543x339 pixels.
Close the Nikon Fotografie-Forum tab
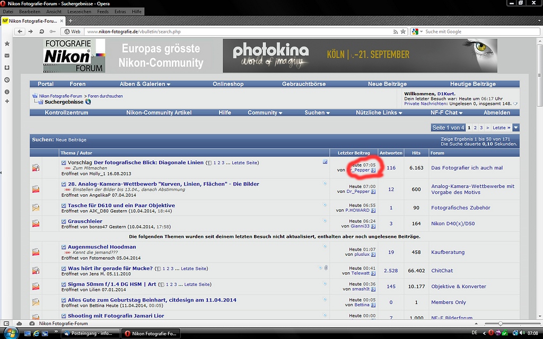(x=62, y=21)
